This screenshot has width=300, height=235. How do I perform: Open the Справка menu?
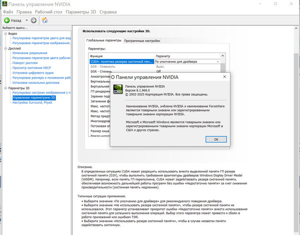pyautogui.click(x=108, y=12)
